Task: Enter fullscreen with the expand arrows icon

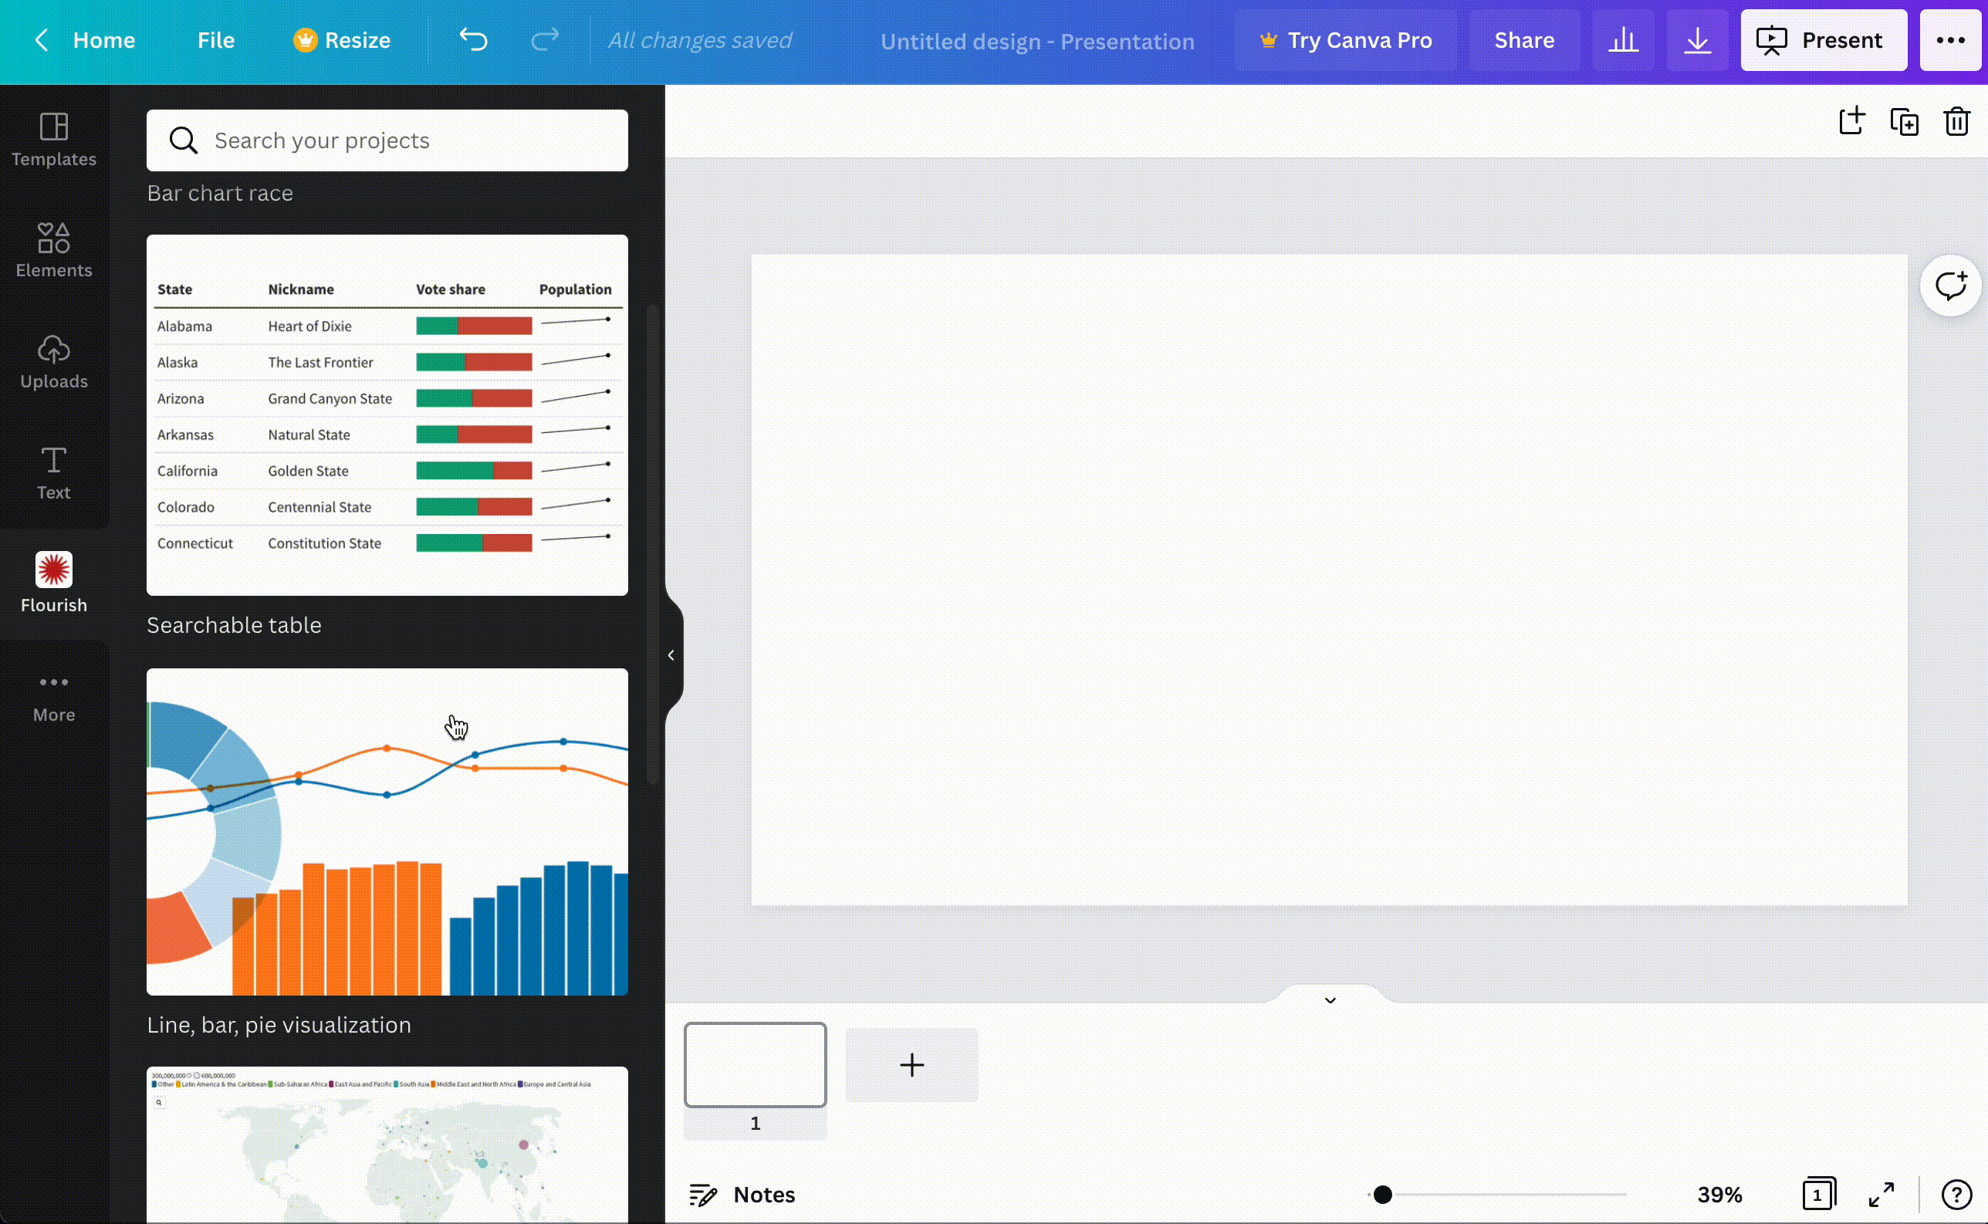Action: coord(1881,1194)
